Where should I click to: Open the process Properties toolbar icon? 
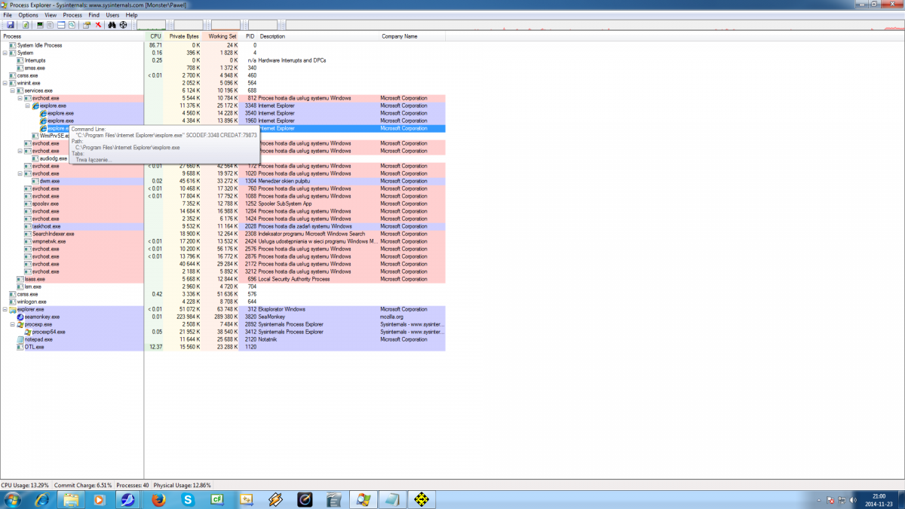[87, 25]
